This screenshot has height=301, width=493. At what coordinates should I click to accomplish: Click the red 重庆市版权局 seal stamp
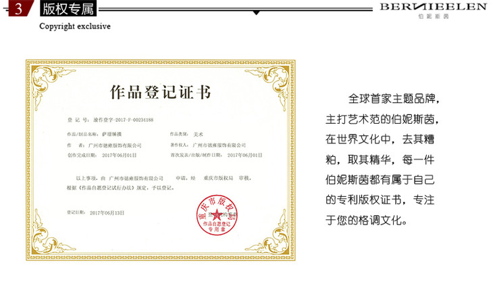pos(217,215)
